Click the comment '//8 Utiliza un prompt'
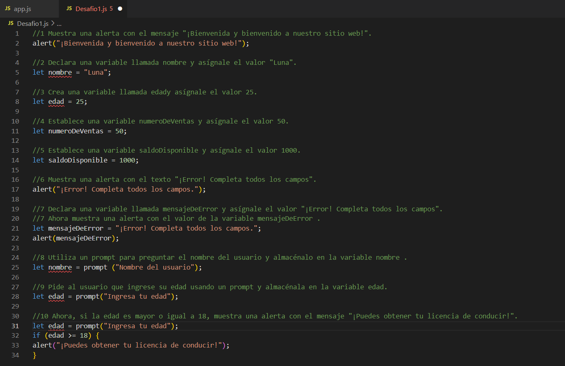Screen dimensions: 565x366 (220, 258)
